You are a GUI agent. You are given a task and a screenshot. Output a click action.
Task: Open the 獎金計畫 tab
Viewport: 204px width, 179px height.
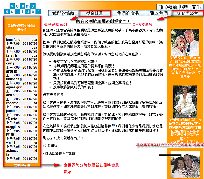click(x=95, y=13)
